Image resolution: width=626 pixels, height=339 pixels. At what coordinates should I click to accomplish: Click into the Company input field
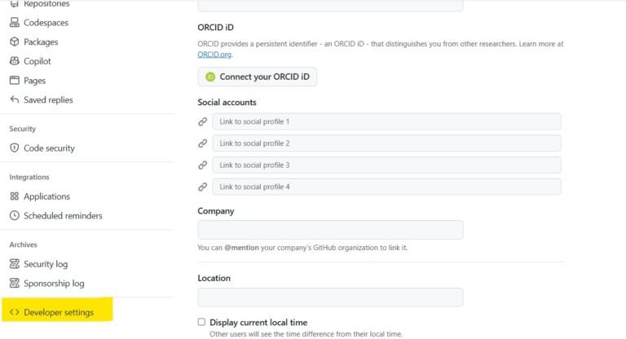pyautogui.click(x=331, y=230)
